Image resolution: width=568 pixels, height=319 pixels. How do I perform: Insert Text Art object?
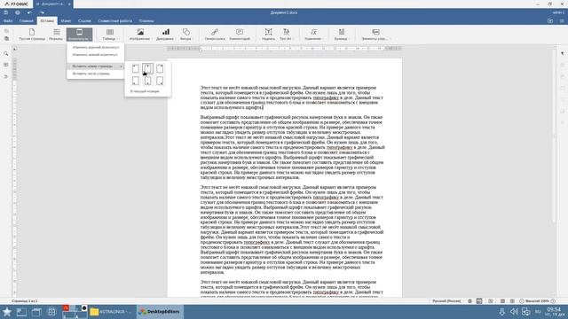286,35
